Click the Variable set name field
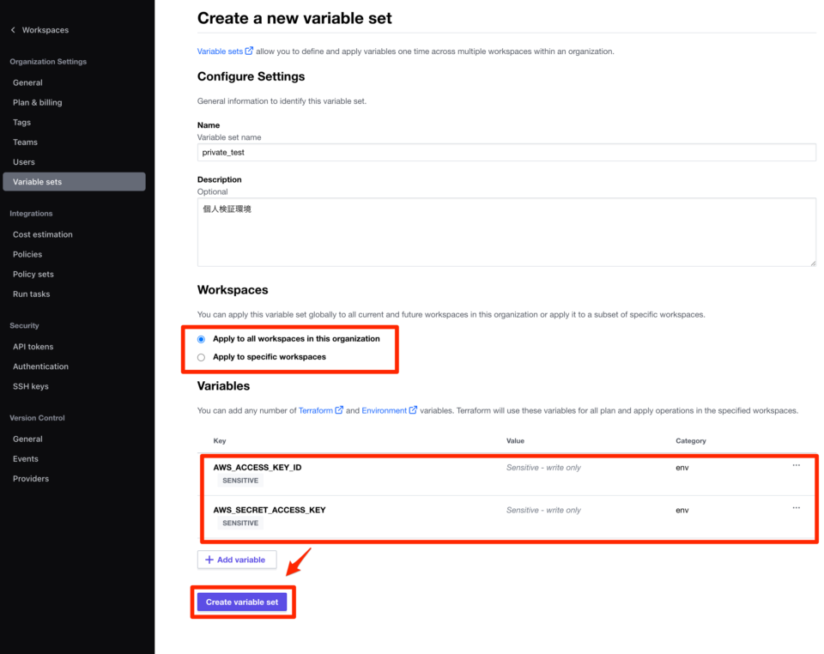824x654 pixels. point(506,152)
